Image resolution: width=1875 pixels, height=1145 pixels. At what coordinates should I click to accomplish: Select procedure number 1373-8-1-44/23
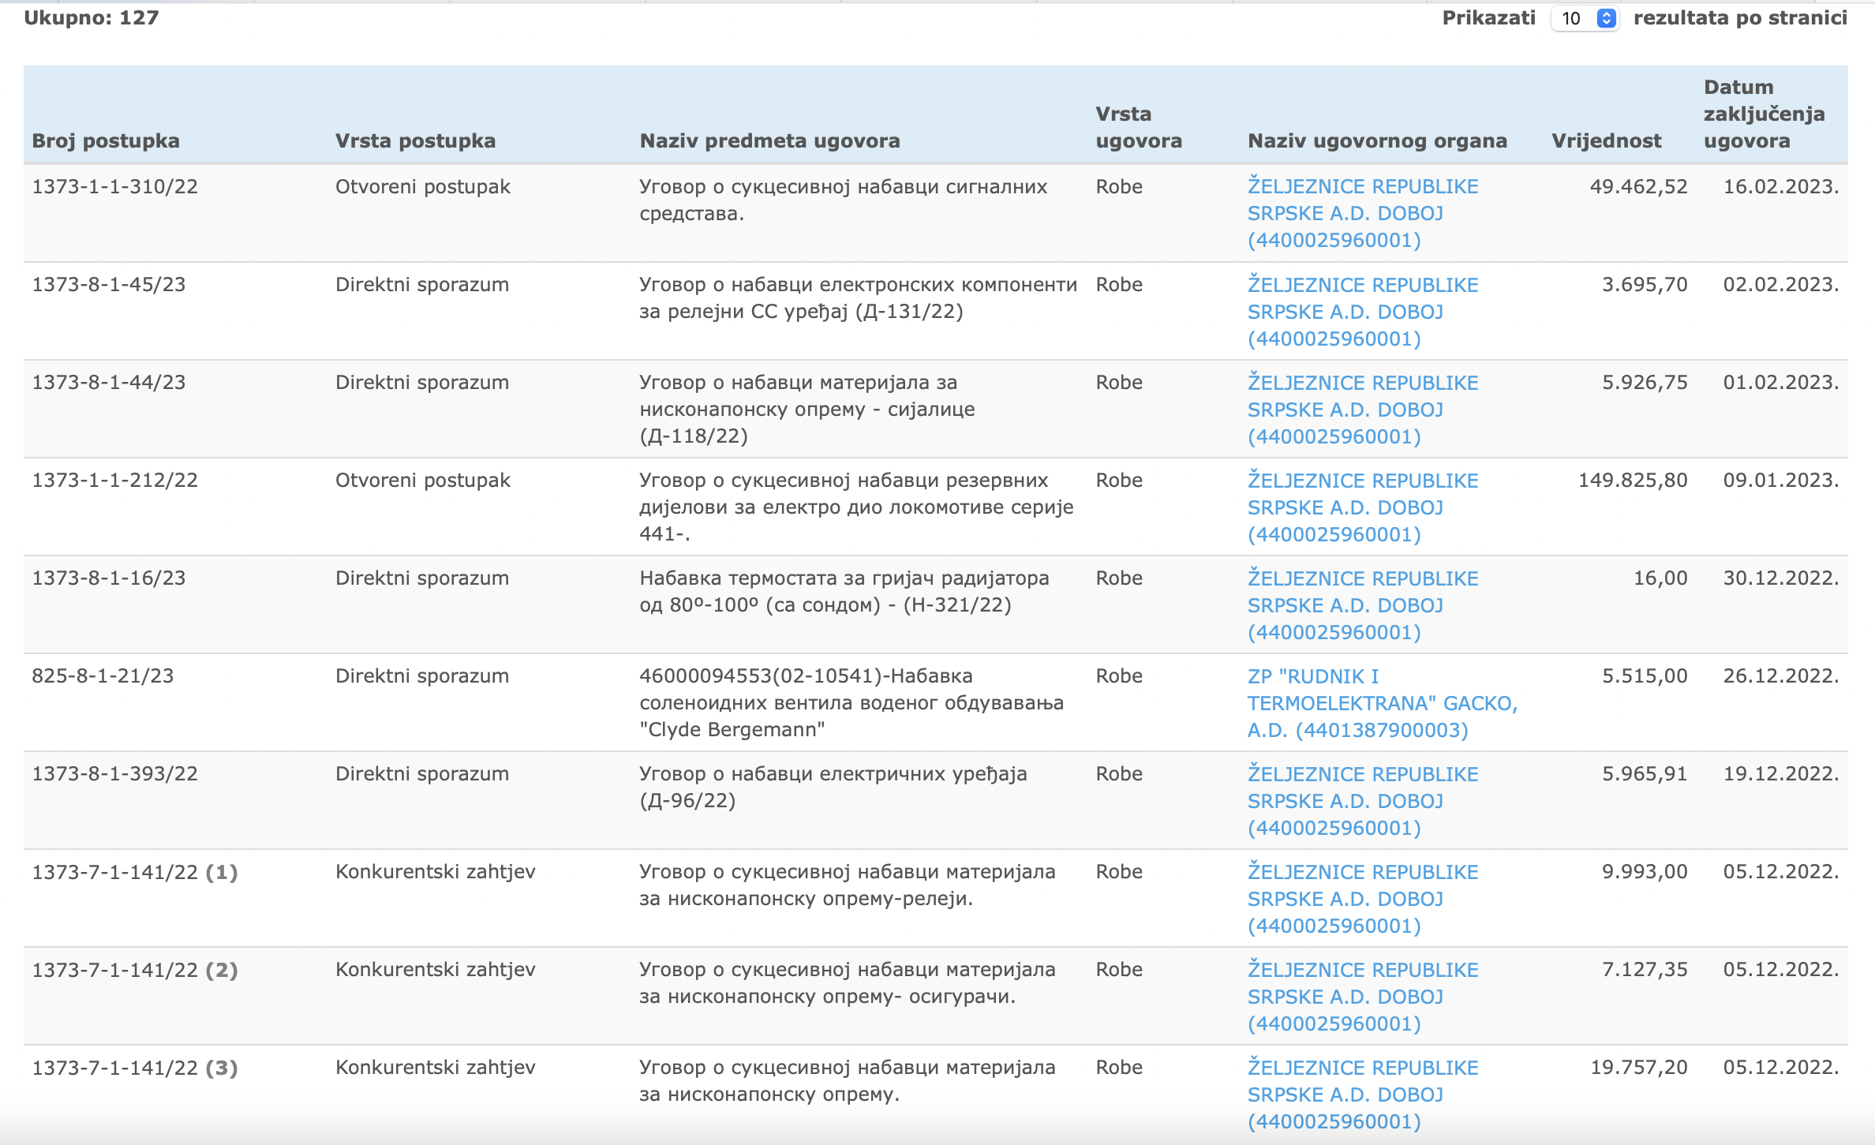click(109, 382)
